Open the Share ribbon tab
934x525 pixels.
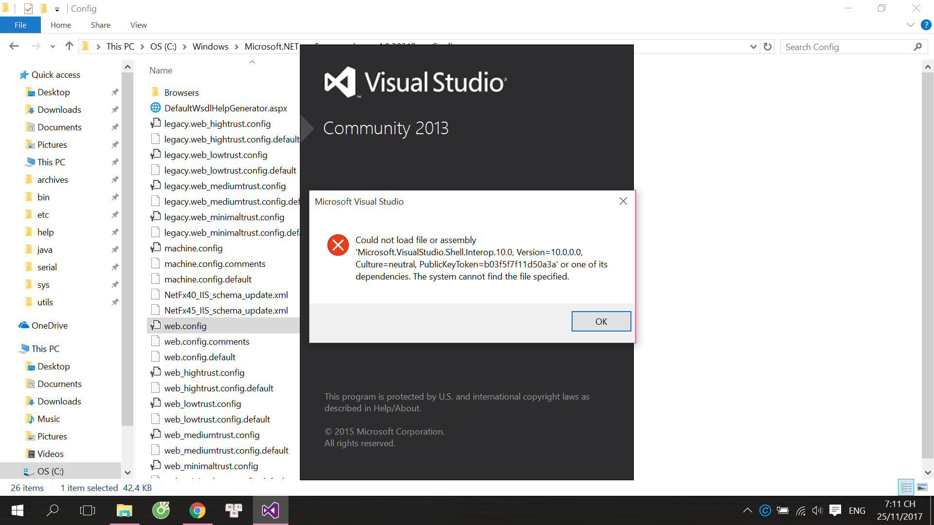point(101,25)
